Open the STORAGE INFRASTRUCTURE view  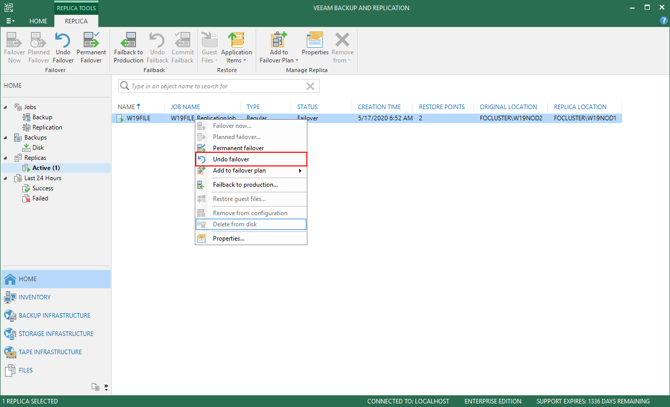coord(55,334)
